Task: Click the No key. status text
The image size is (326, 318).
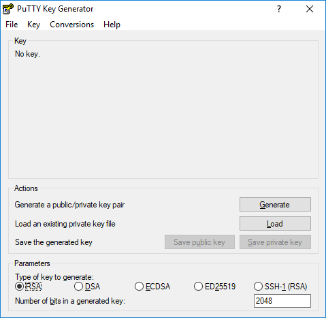Action: click(27, 54)
